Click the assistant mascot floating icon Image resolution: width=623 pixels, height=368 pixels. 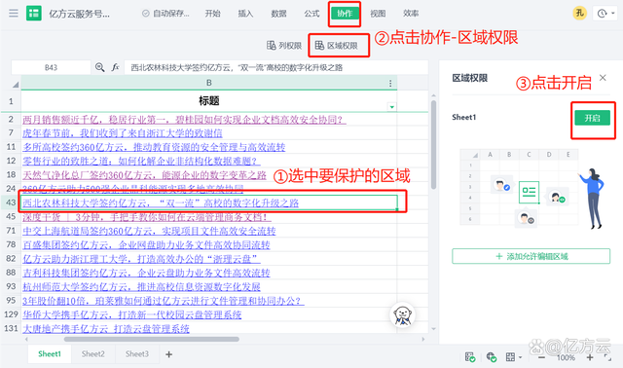402,315
